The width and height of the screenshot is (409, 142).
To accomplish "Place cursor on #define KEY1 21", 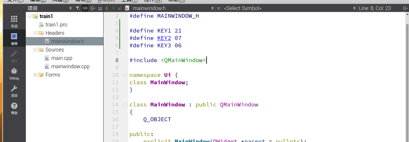I will pos(155,31).
